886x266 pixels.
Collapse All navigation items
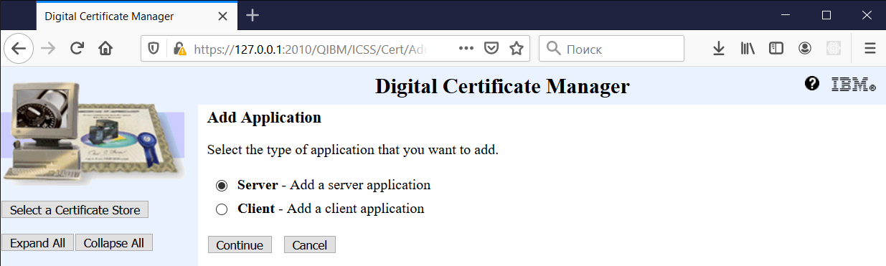[x=113, y=243]
